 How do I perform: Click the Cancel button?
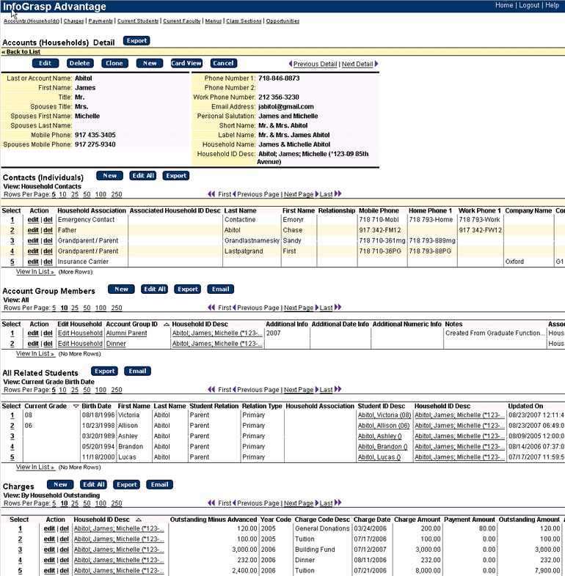(223, 63)
